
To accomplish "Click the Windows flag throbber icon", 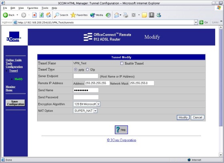I will tap(219, 8).
